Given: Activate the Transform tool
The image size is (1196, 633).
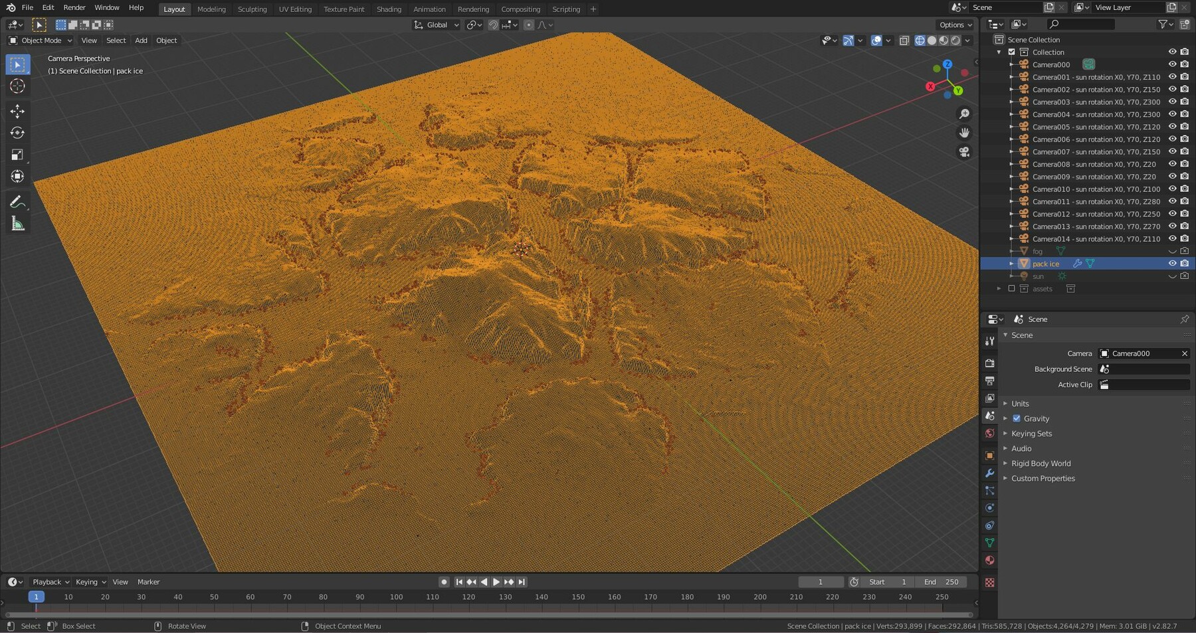Looking at the screenshot, I should pyautogui.click(x=17, y=176).
